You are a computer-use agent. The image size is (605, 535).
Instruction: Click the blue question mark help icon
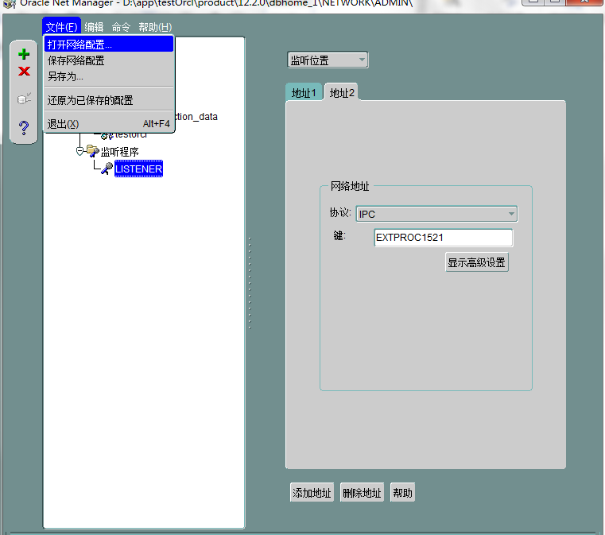pos(24,127)
